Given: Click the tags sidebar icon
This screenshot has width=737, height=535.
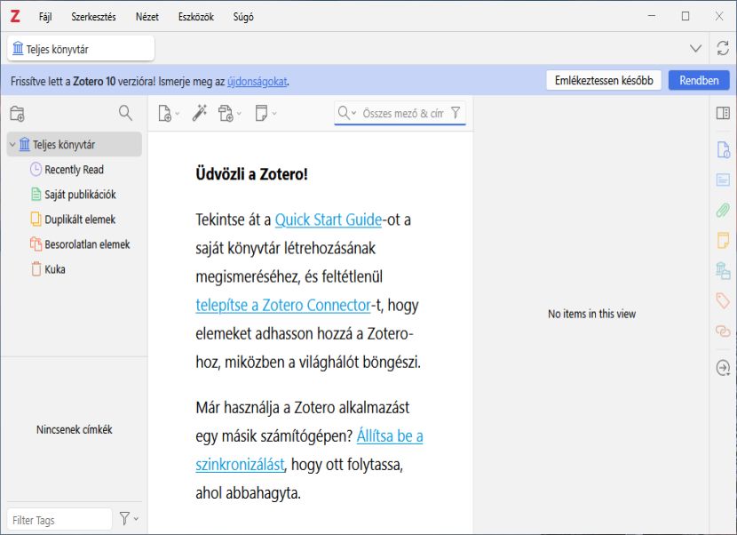Looking at the screenshot, I should [x=723, y=300].
